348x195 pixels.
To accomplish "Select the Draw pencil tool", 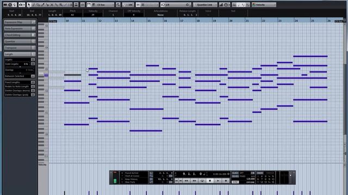I will pyautogui.click(x=34, y=5).
